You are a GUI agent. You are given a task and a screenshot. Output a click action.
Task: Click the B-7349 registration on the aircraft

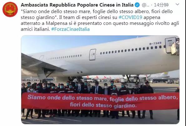click(x=155, y=43)
